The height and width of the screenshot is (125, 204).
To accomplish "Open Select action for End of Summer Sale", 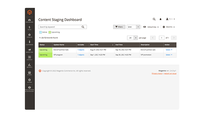I will pyautogui.click(x=169, y=50).
